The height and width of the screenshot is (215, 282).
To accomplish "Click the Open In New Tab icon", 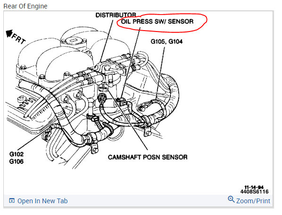I will click(12, 200).
